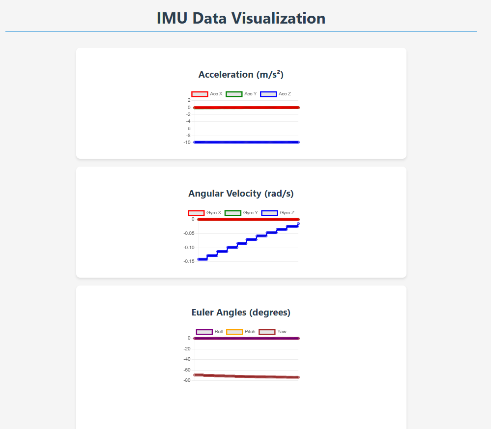Click the red Gyro X legend swatch

click(x=196, y=213)
